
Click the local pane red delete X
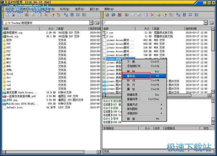pyautogui.click(x=46, y=15)
